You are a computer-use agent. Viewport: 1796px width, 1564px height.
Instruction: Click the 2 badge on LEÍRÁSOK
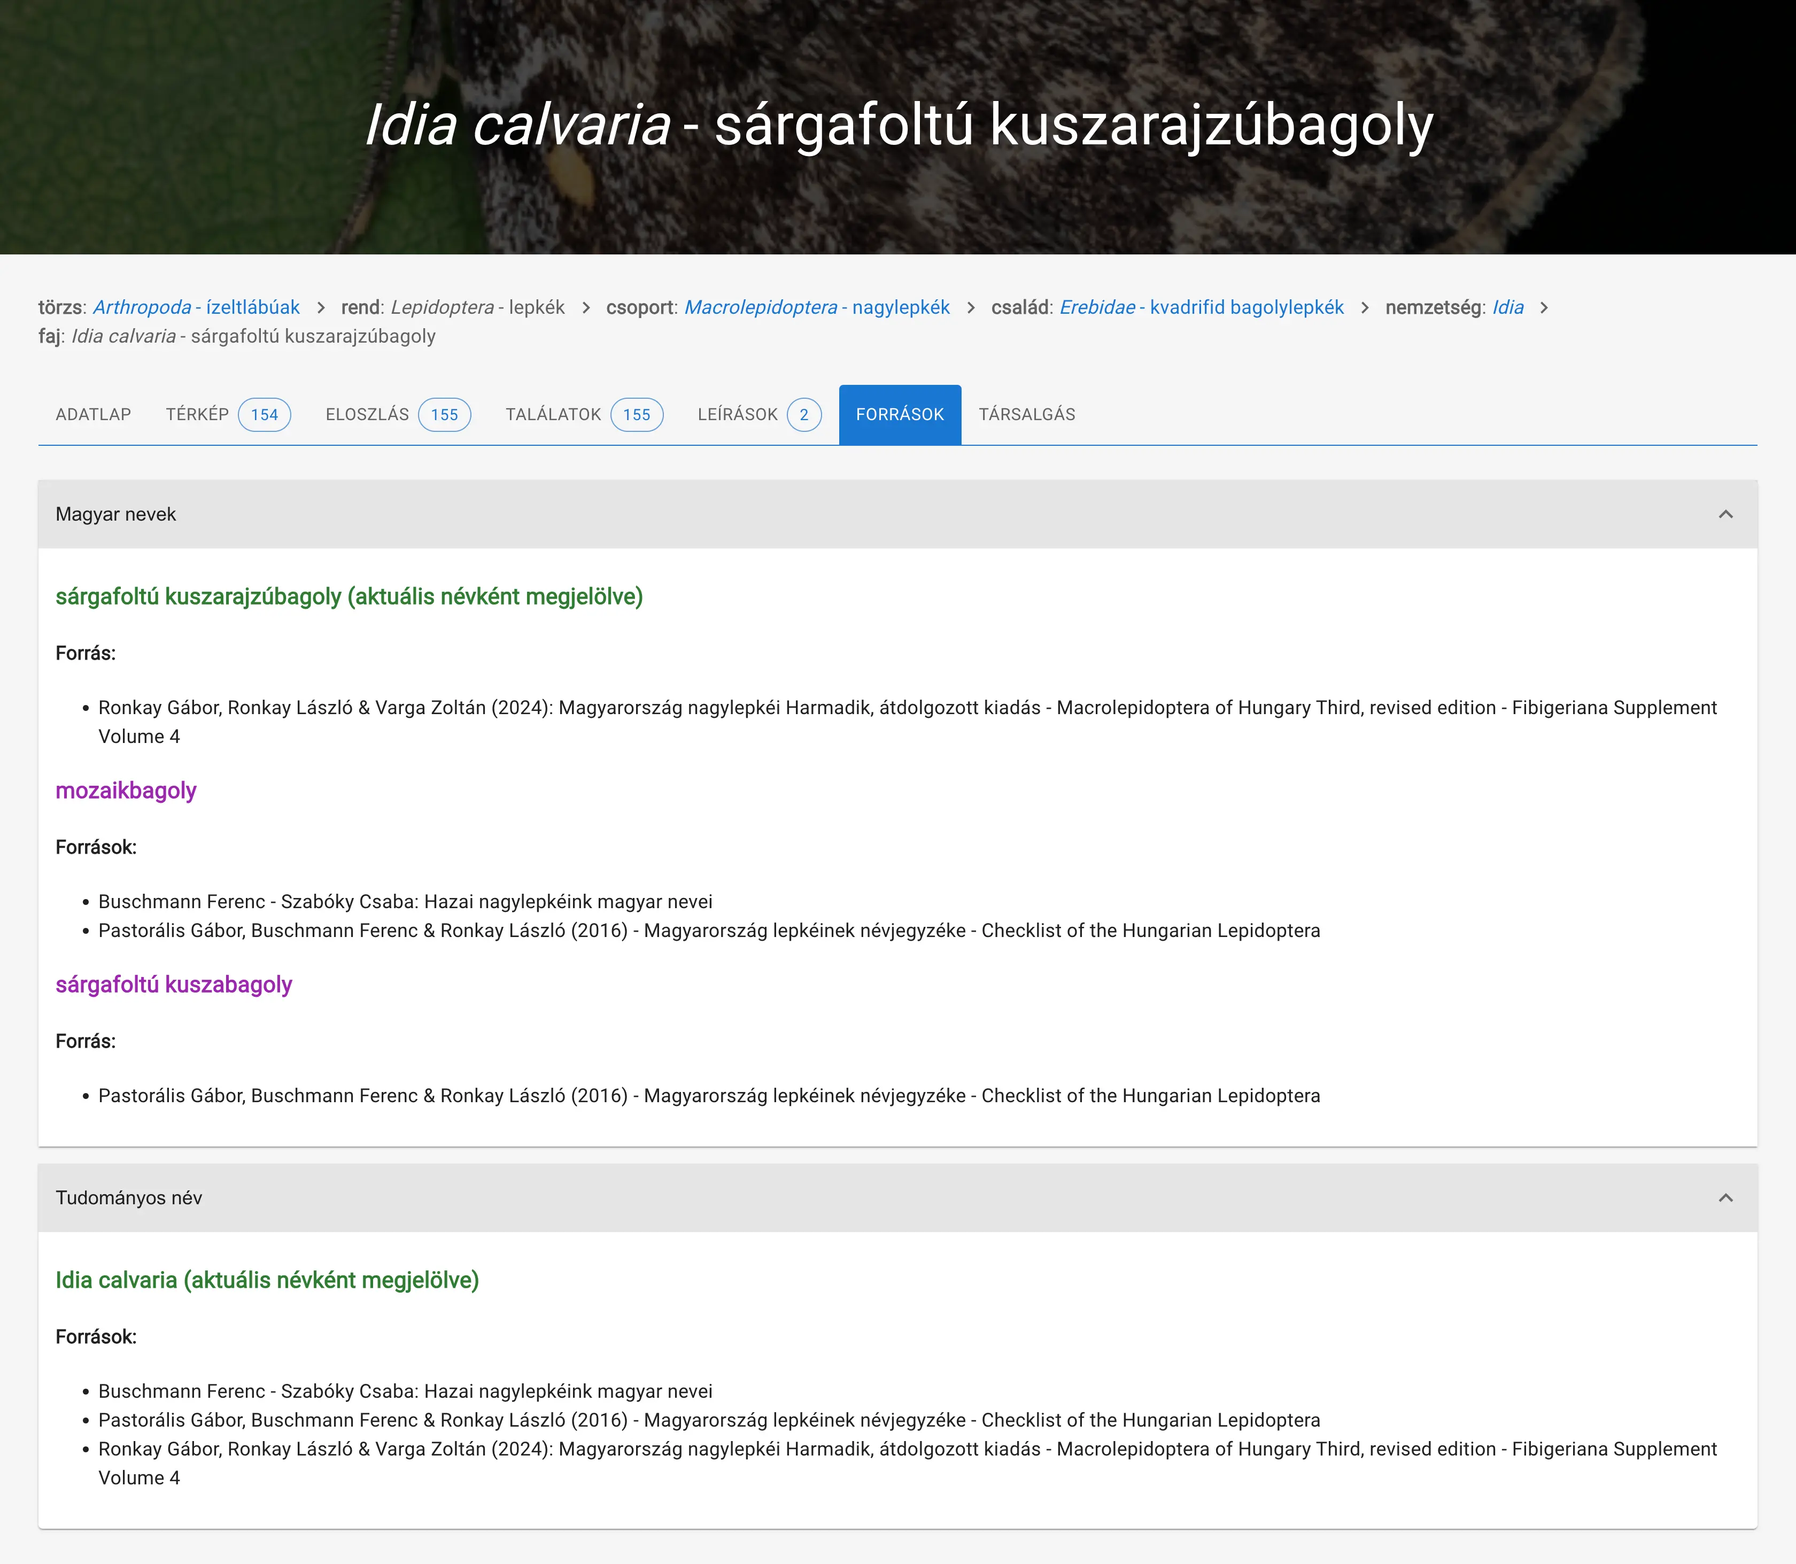pyautogui.click(x=804, y=415)
